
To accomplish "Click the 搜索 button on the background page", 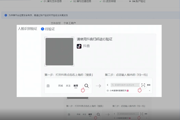I will 146,114.
